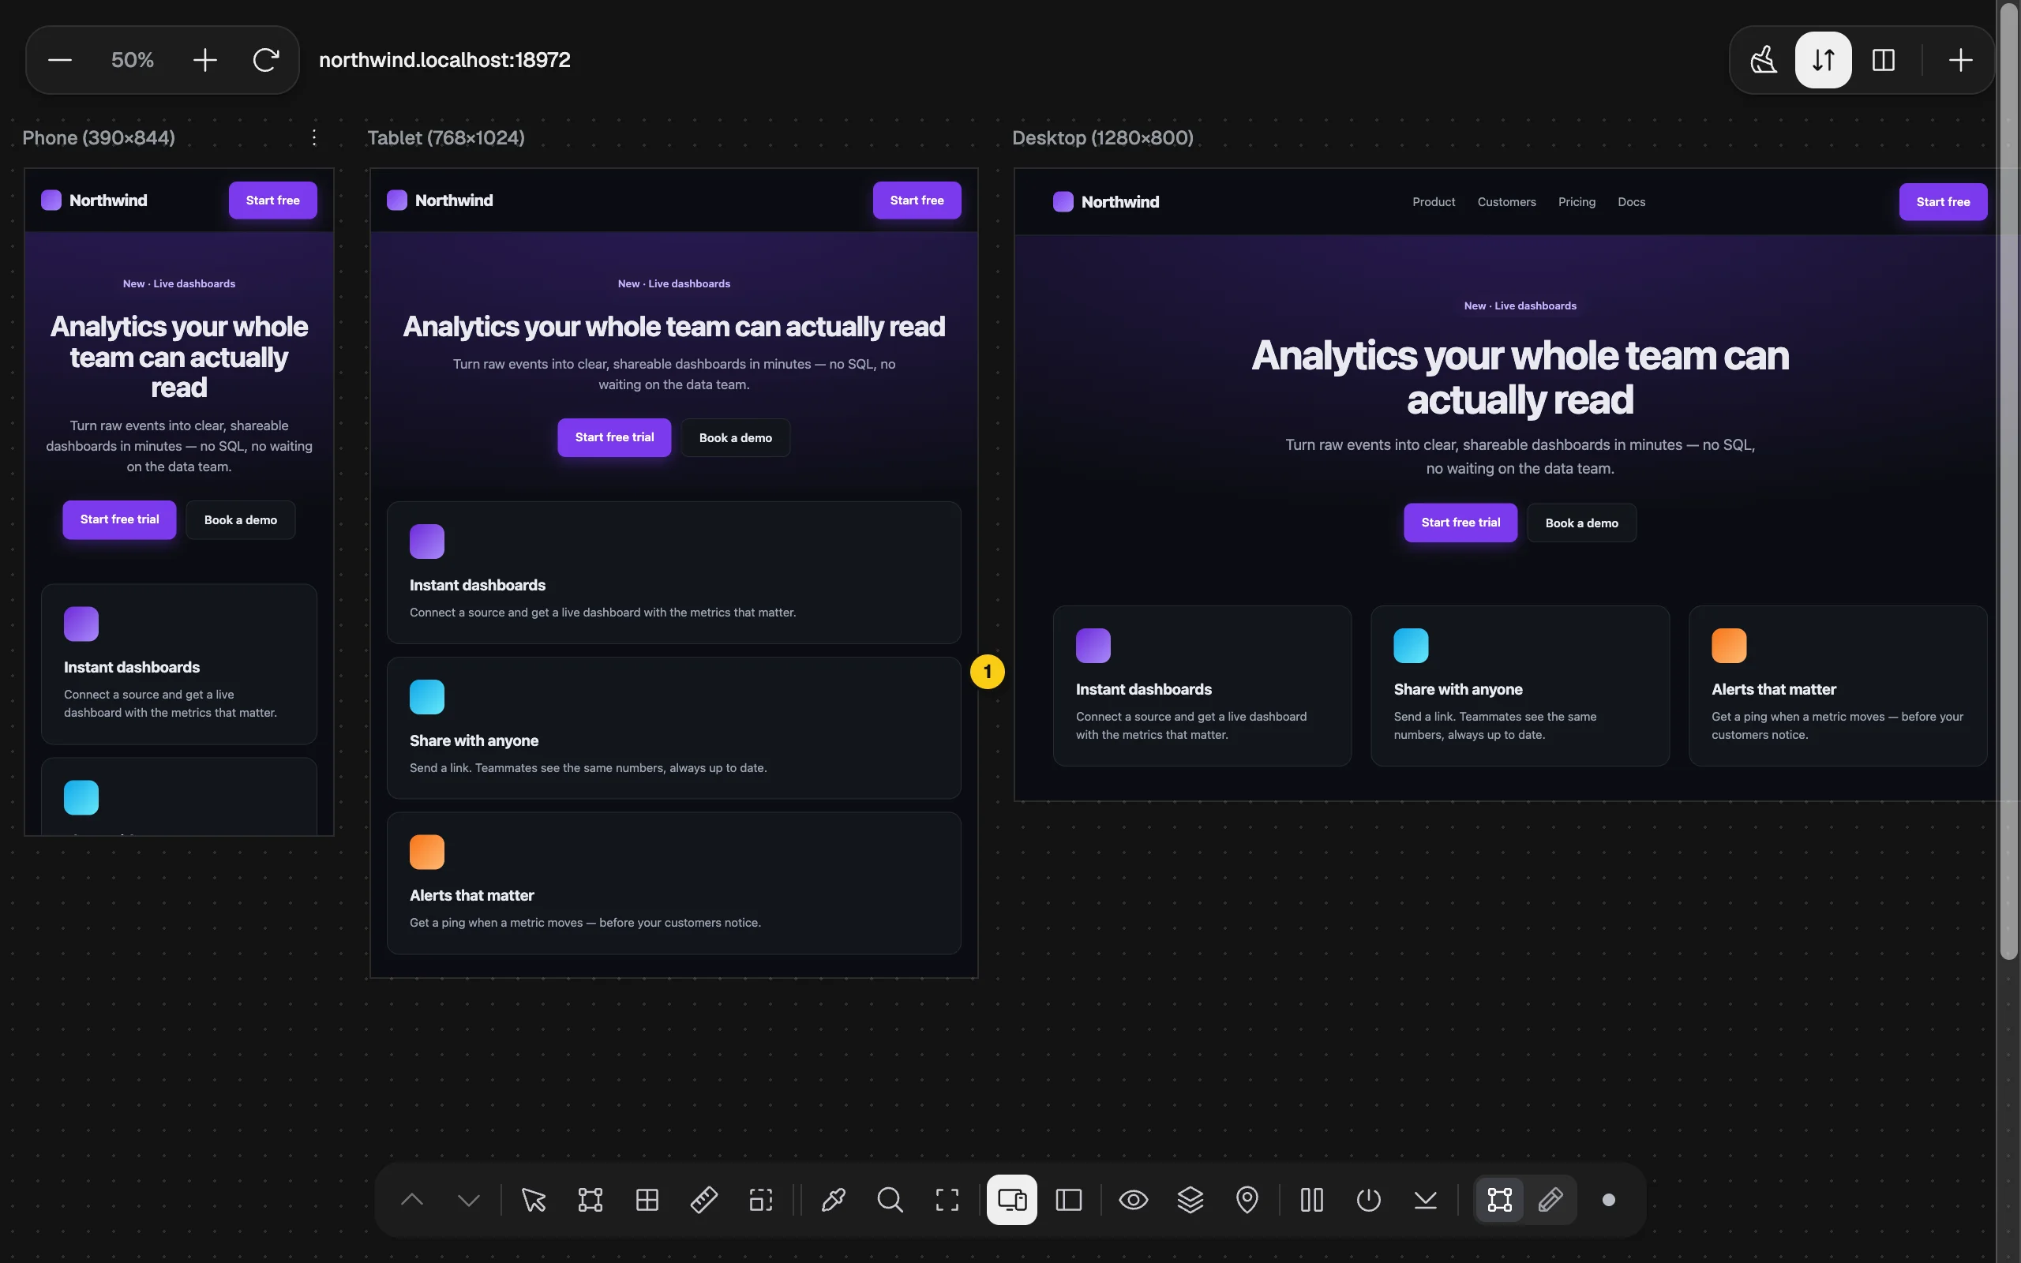
Task: Switch to the split columns layout icon
Action: point(1883,60)
